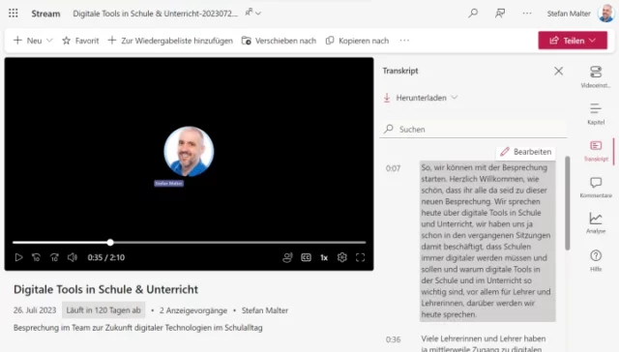Play the video
The width and height of the screenshot is (619, 352).
(x=18, y=257)
